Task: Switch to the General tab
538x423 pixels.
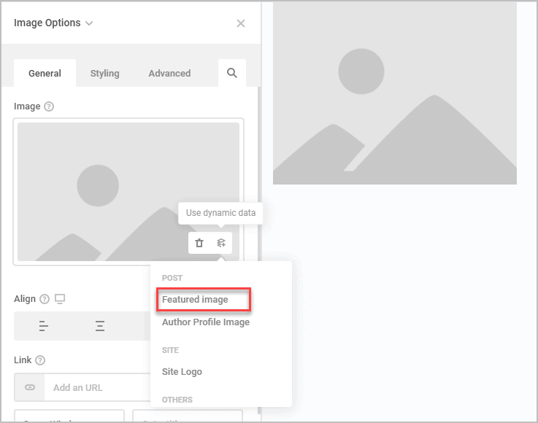Action: [45, 73]
